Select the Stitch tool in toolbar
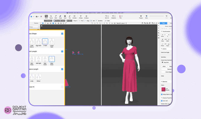201x119 pixels. [x=56, y=16]
